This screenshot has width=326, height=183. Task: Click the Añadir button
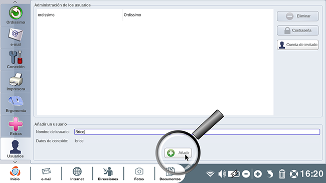point(178,153)
